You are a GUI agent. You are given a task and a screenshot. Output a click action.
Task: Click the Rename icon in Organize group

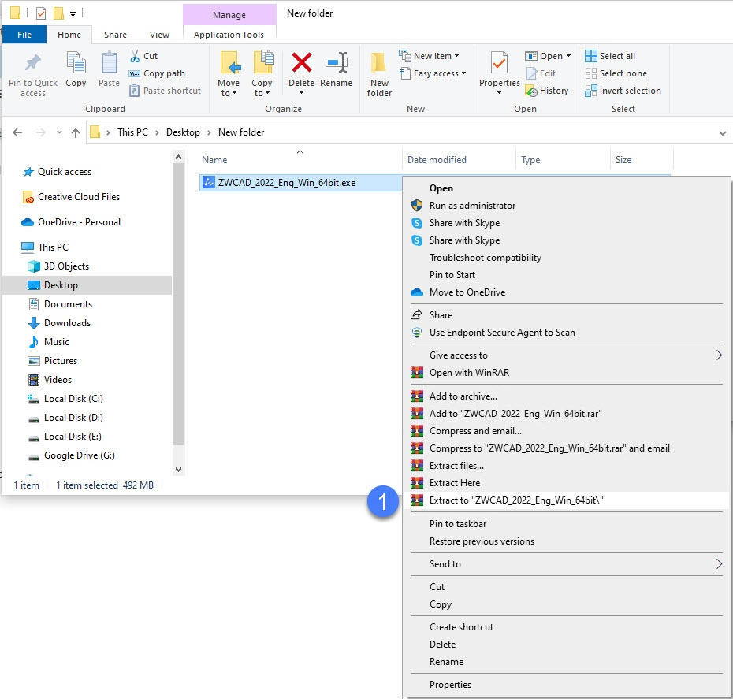tap(336, 62)
